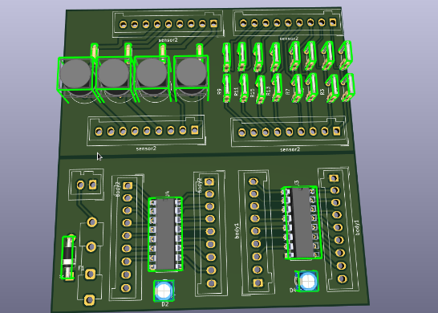Click the R13 silkscreen label
The image size is (438, 313).
[268, 91]
